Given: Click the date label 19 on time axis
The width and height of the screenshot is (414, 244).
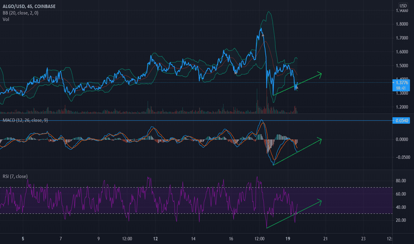Looking at the screenshot, I should pos(288,239).
